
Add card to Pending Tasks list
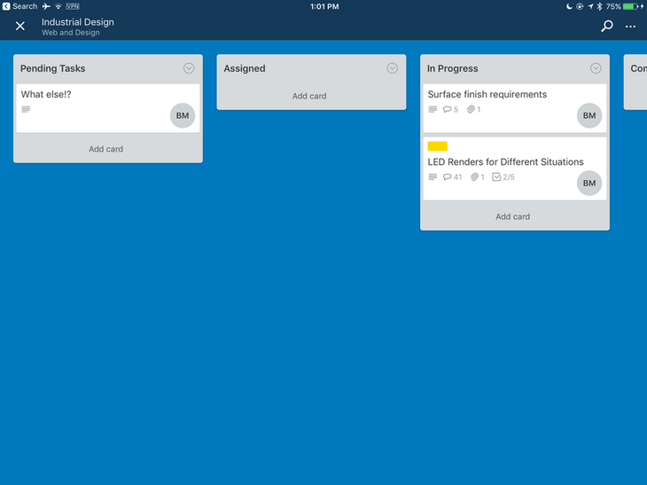[x=105, y=149]
